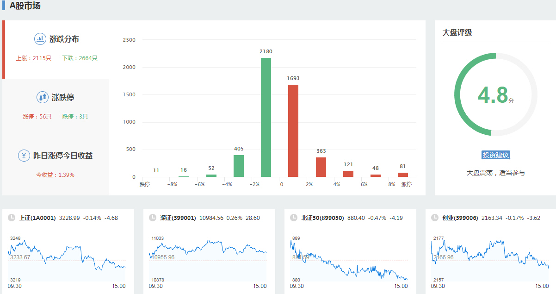Click the clock icon beside 上证(1A0001)

click(12, 218)
